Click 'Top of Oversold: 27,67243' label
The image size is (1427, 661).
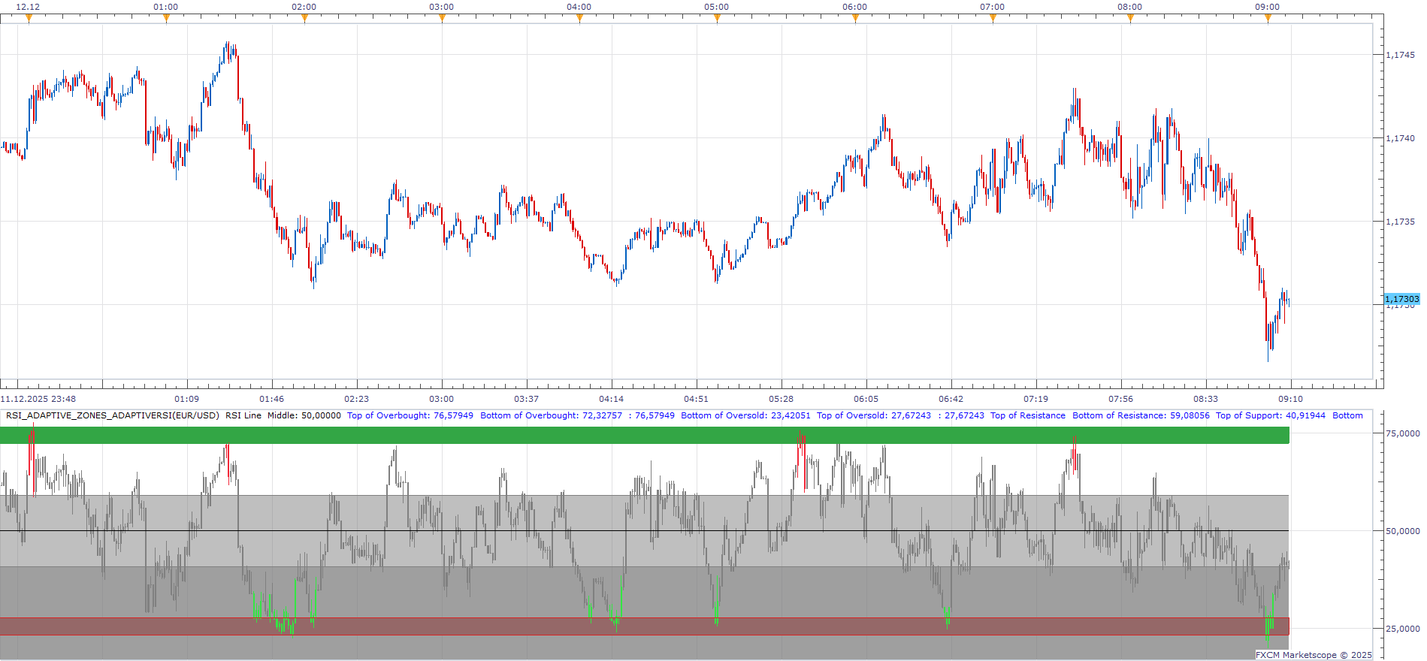point(874,415)
